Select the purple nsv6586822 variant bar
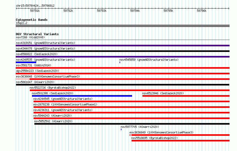Screen dimensions: 237x151 122,57
